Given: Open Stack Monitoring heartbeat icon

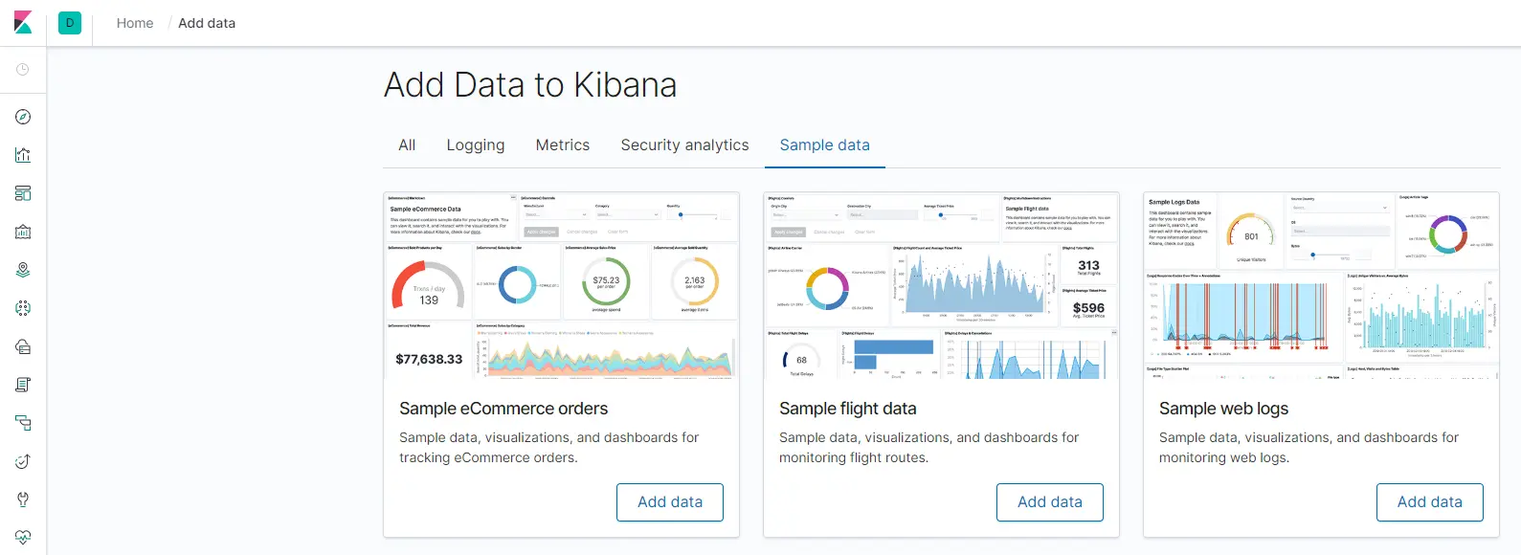Looking at the screenshot, I should click(23, 537).
